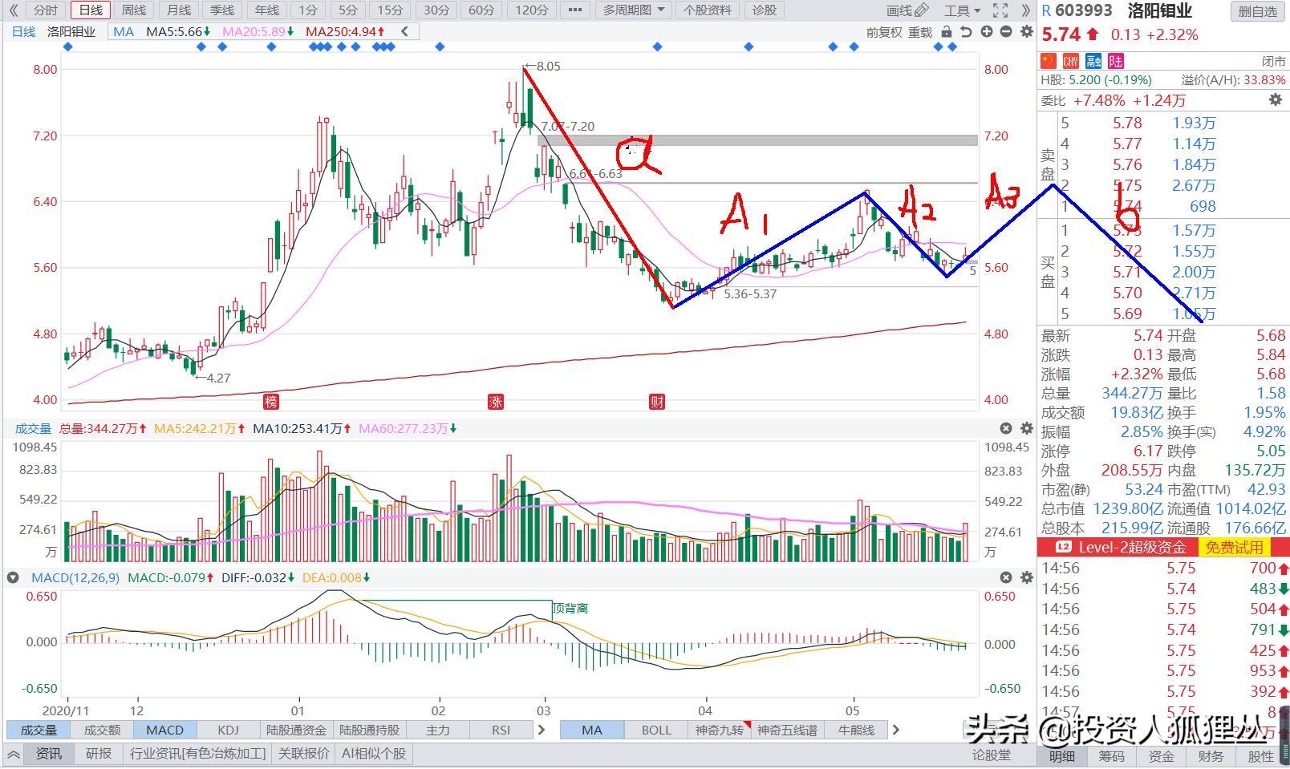Image resolution: width=1290 pixels, height=769 pixels.
Task: Open settings gear next to 委比
Action: pyautogui.click(x=1275, y=100)
